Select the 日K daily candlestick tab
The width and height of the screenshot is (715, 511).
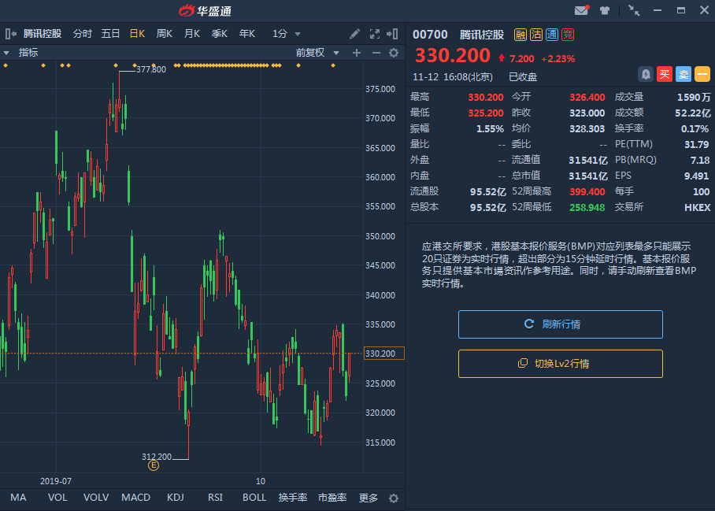137,34
